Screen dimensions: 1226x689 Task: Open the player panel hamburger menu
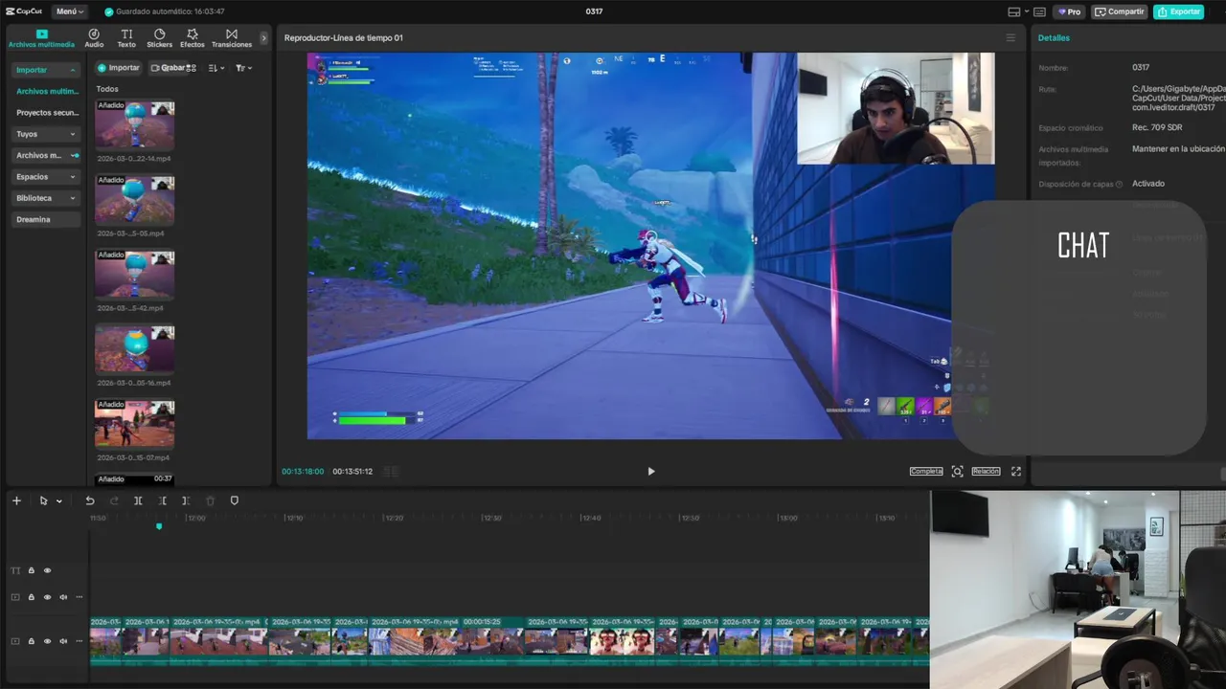(1010, 38)
